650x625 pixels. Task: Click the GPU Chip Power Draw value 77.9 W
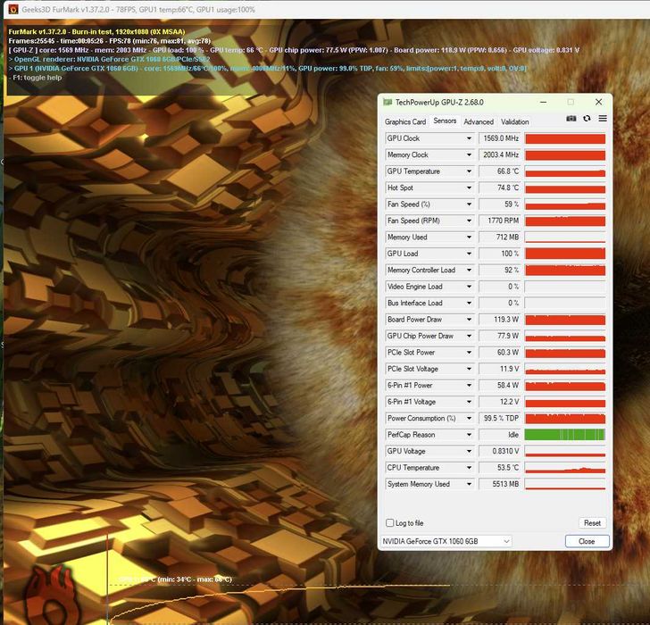click(500, 336)
